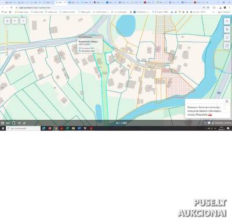The width and height of the screenshot is (232, 221).
Task: Close the notification popup with the X
Action: tap(227, 101)
